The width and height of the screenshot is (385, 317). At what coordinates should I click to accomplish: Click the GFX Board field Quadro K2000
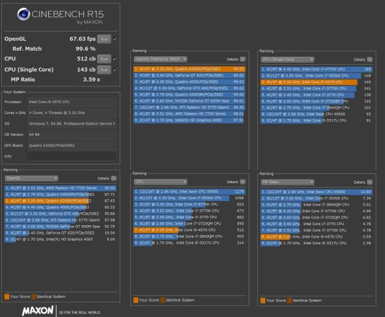[x=72, y=146]
